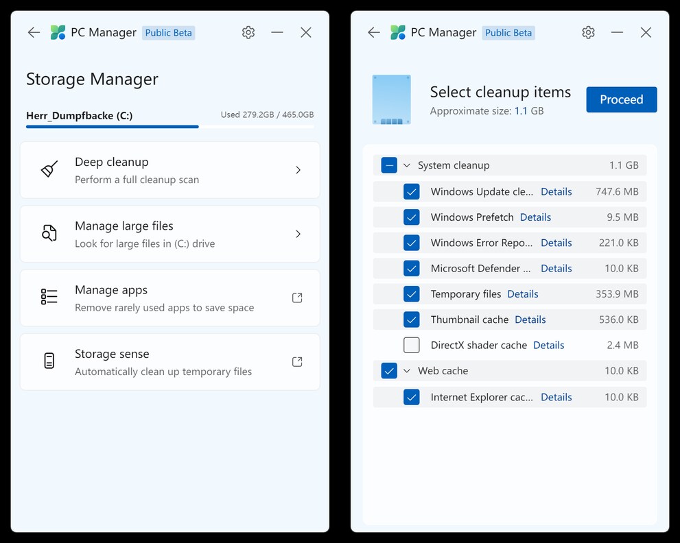
Task: Uncheck the Windows Prefetch checkbox
Action: click(x=412, y=217)
